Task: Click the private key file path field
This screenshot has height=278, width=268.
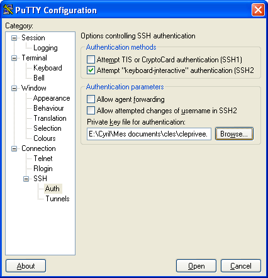Action: tap(149, 134)
